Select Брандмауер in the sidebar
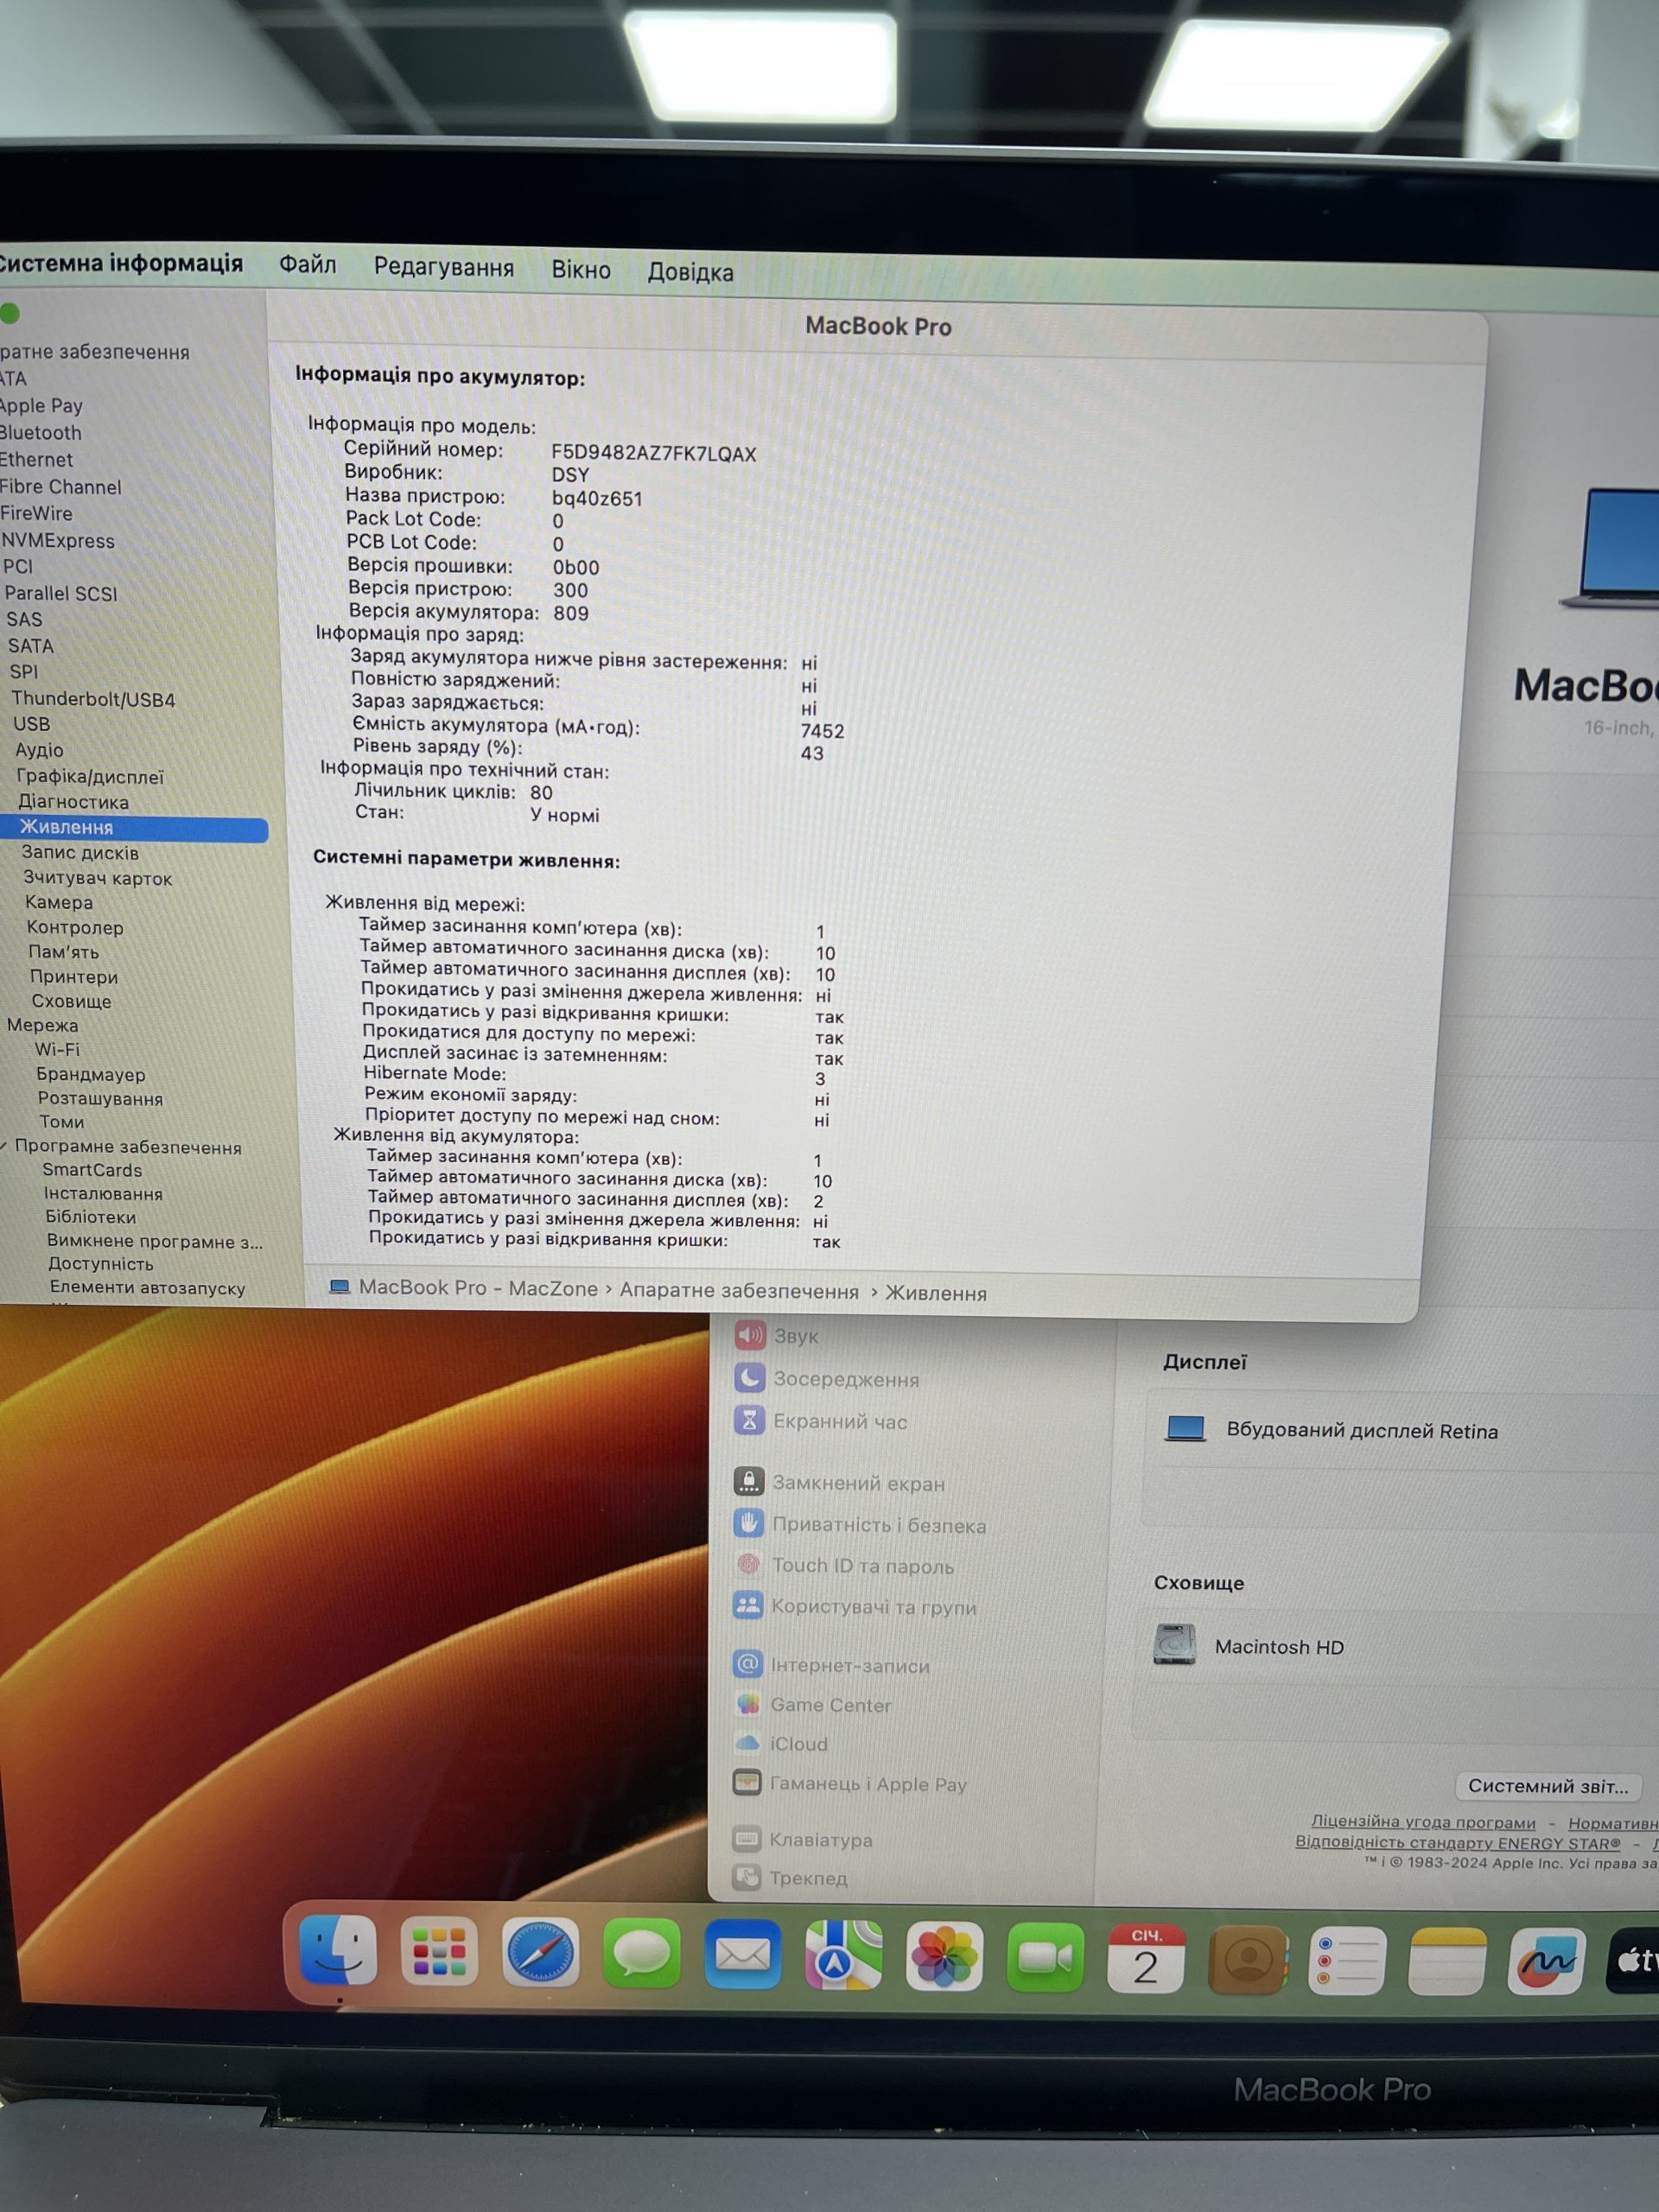This screenshot has width=1659, height=2212. click(x=91, y=1074)
